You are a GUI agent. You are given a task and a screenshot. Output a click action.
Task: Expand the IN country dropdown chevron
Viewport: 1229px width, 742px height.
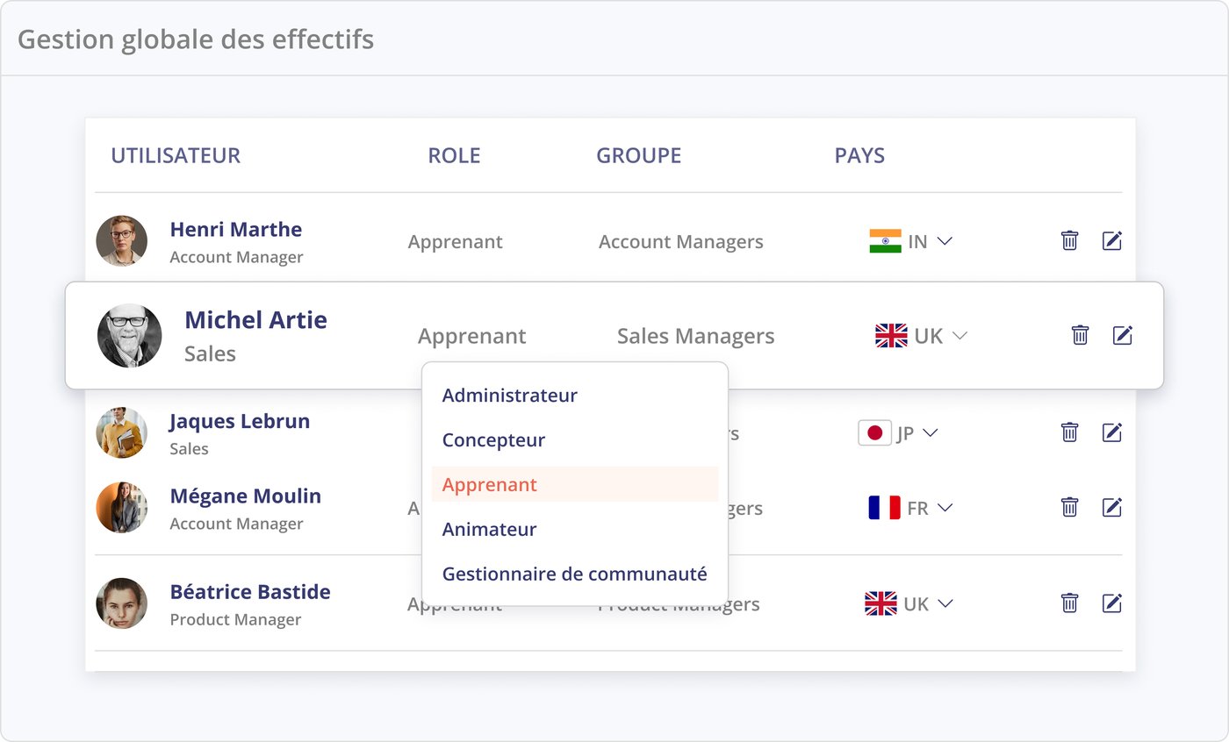tap(945, 241)
